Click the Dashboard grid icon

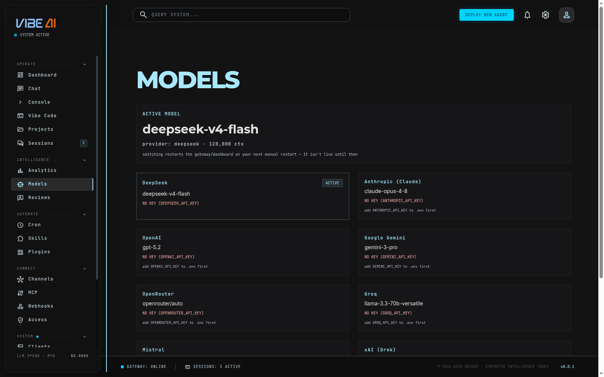click(x=20, y=75)
